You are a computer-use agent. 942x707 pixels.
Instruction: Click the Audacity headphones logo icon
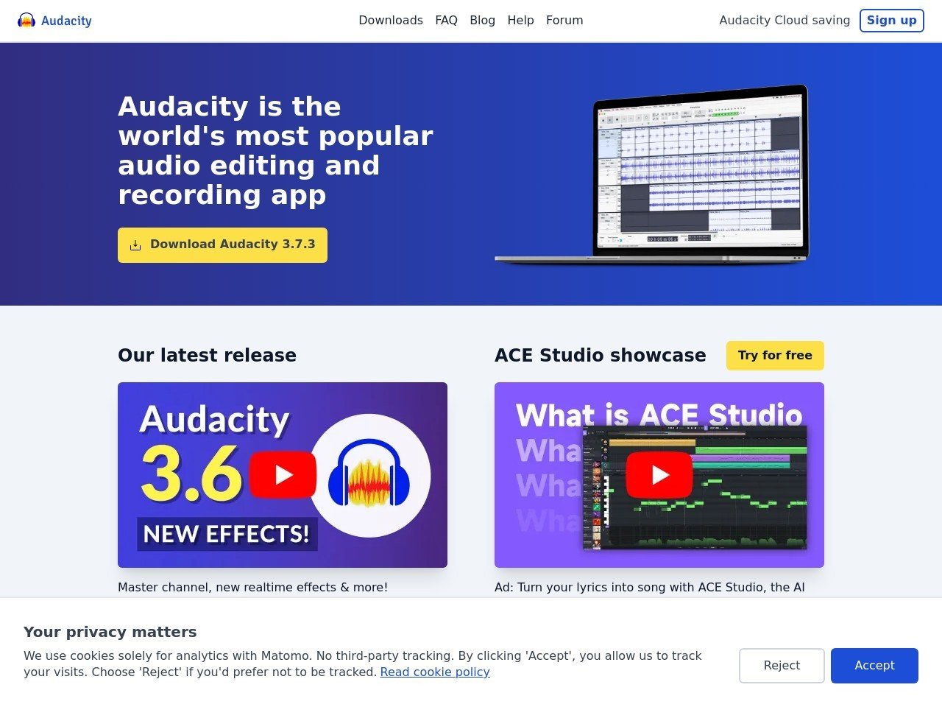click(26, 21)
